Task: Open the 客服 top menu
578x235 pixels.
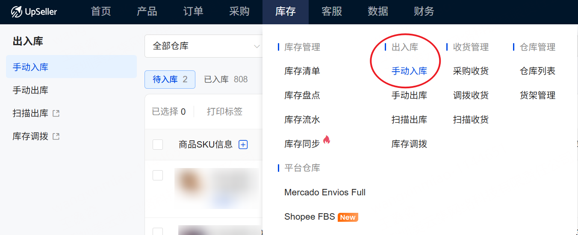Action: pyautogui.click(x=332, y=12)
